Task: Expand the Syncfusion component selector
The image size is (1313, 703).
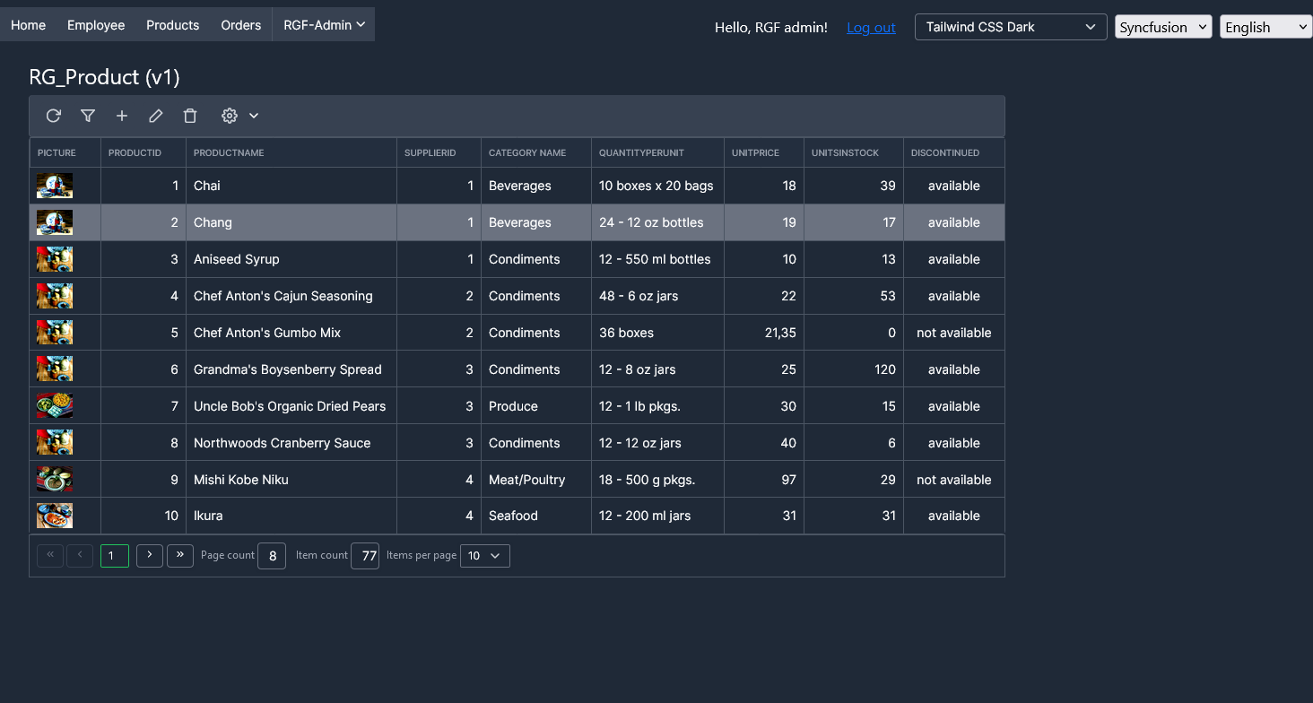Action: (x=1163, y=27)
